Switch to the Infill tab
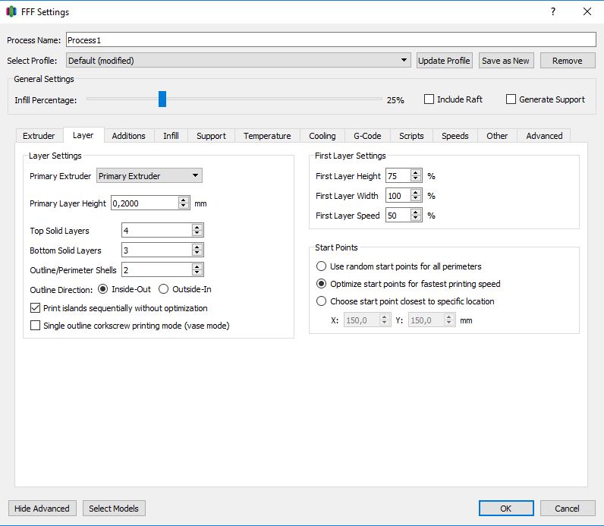 click(x=171, y=136)
